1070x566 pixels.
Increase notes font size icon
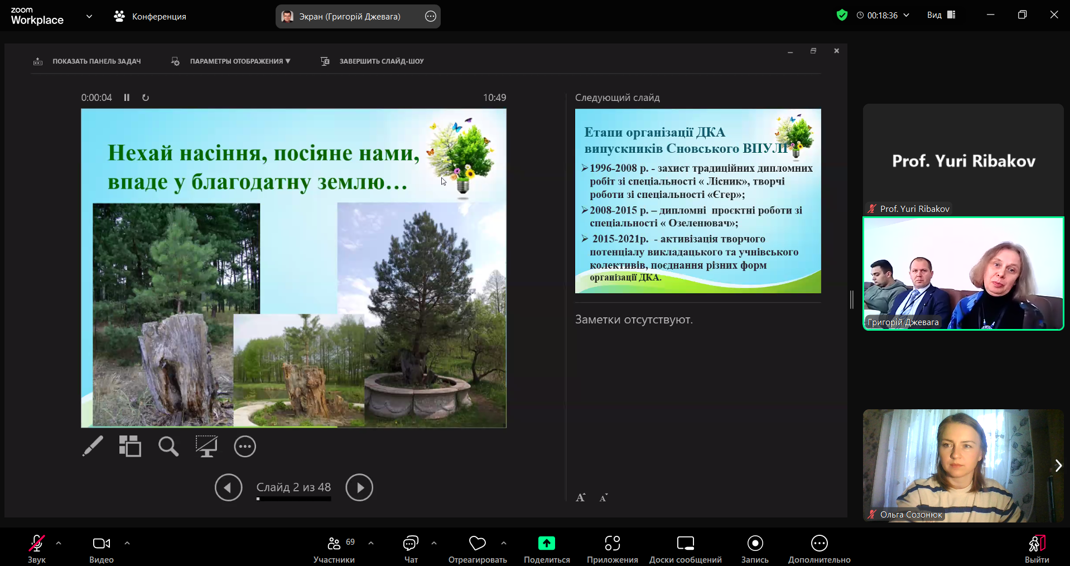[x=581, y=497]
